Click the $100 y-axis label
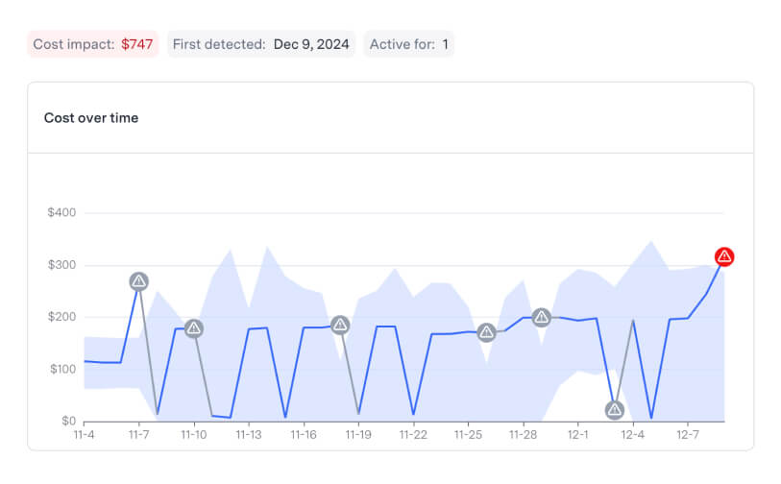 pos(62,369)
